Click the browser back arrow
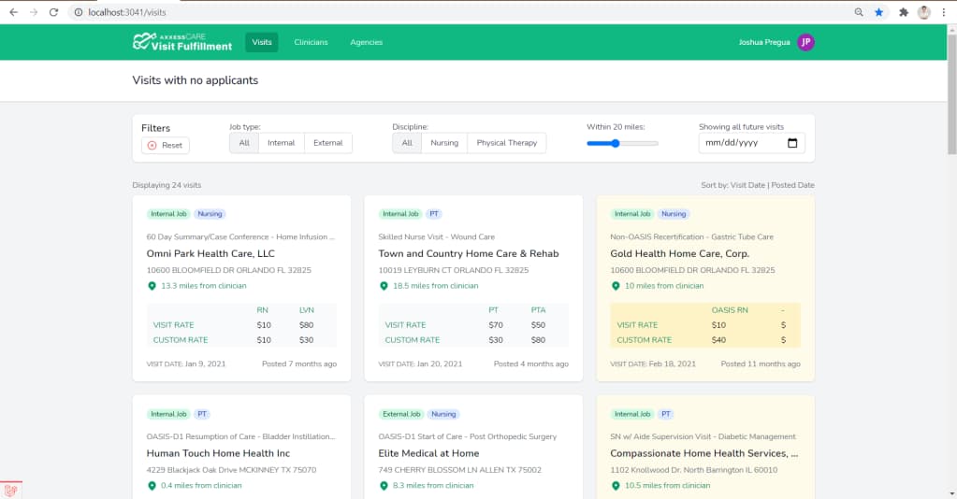 coord(13,12)
